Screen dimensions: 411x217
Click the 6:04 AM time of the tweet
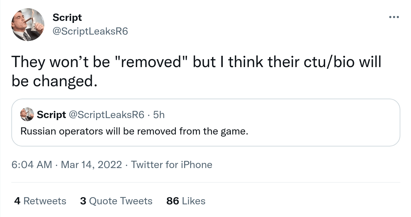coord(32,165)
